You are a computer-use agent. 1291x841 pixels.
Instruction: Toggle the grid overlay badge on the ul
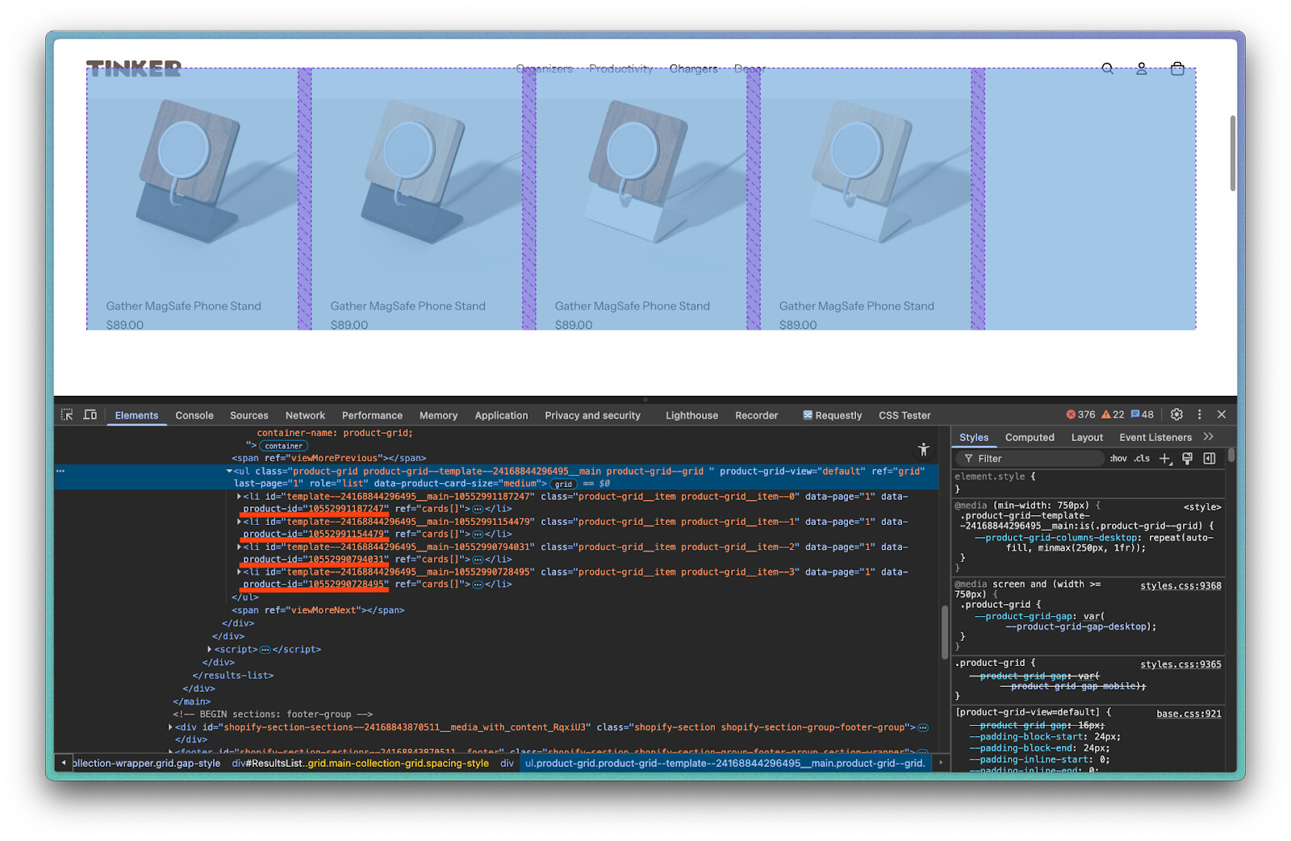tap(563, 485)
